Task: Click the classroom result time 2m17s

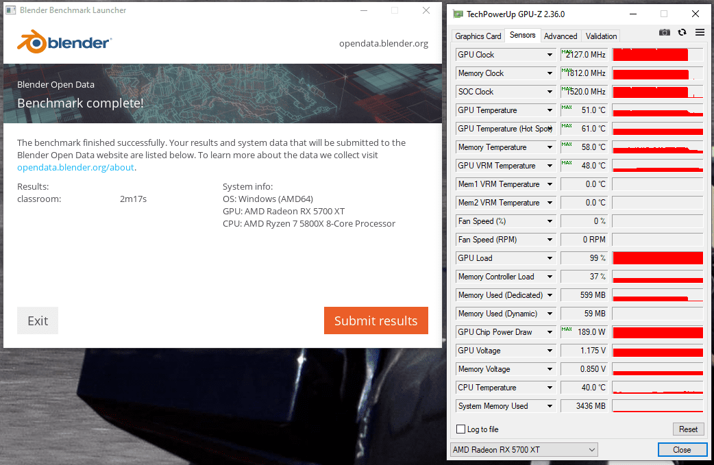Action: 133,199
